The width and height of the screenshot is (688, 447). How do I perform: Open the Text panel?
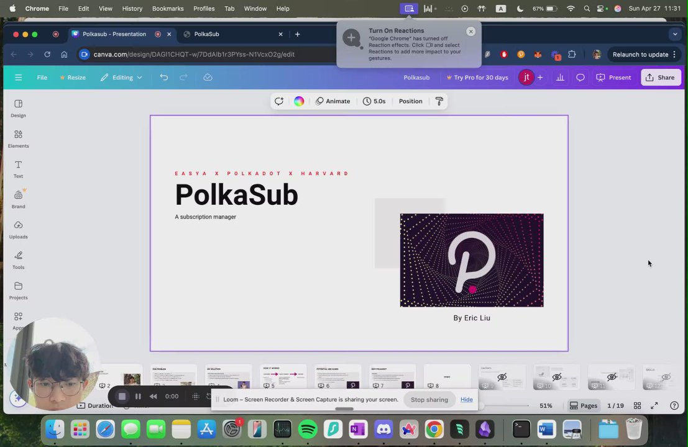(18, 169)
